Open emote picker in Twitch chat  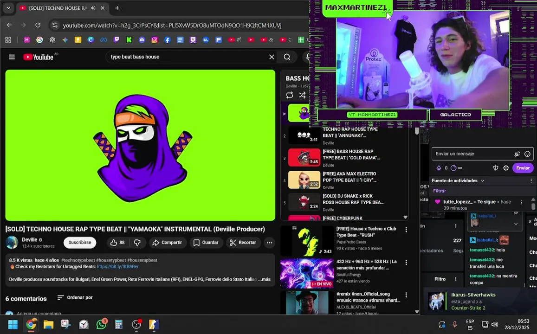(x=527, y=154)
